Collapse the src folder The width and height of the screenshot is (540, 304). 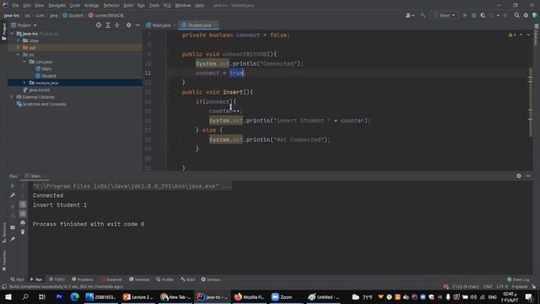click(18, 55)
